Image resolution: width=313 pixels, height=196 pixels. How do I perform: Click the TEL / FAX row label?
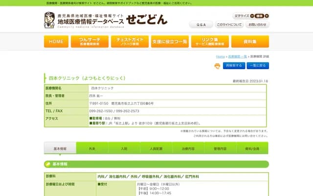tap(54, 111)
